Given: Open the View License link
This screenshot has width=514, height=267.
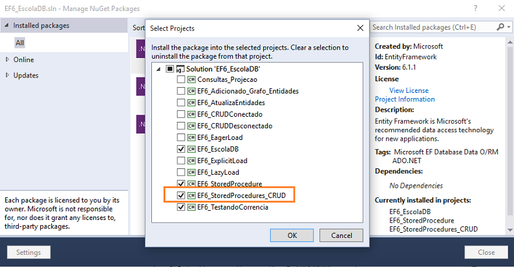Looking at the screenshot, I should pyautogui.click(x=409, y=90).
